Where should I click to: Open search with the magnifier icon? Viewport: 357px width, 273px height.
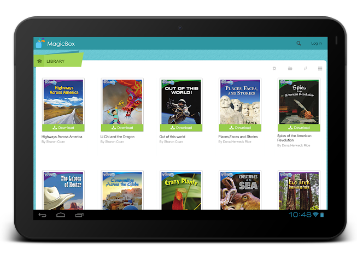click(299, 43)
